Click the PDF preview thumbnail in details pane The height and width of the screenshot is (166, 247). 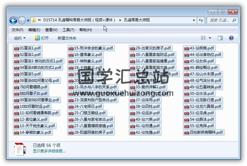coord(20,149)
